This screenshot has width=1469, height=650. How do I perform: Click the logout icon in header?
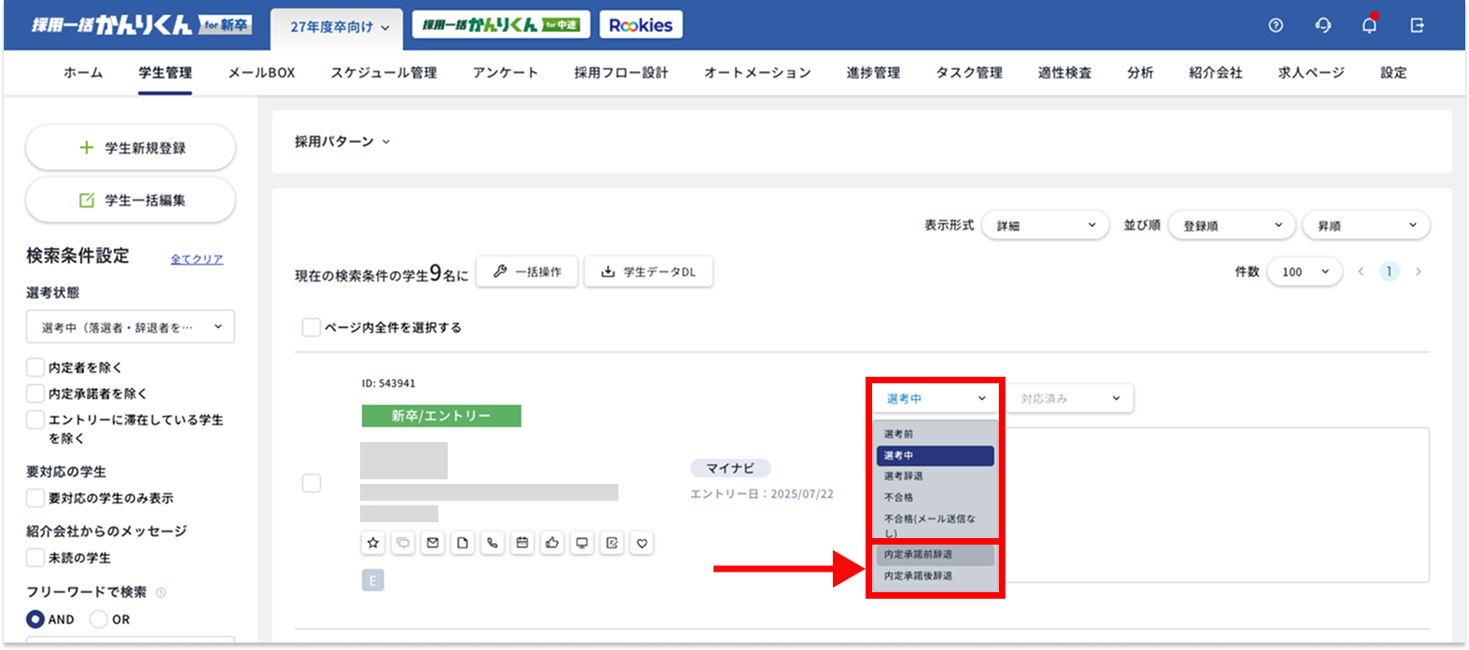coord(1417,25)
